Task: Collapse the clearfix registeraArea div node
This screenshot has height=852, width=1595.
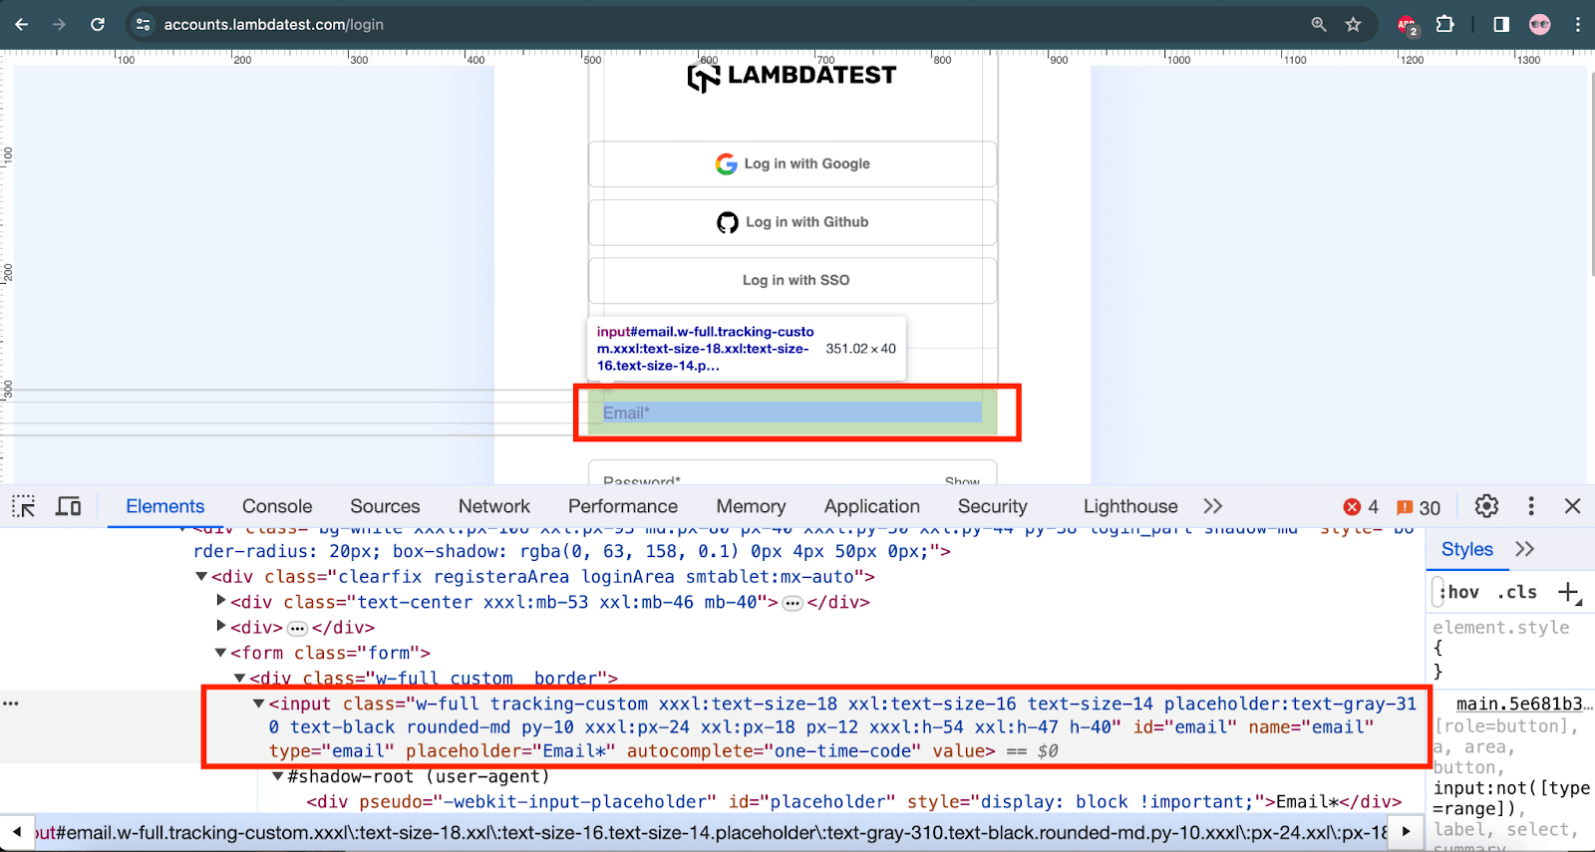Action: coord(201,577)
